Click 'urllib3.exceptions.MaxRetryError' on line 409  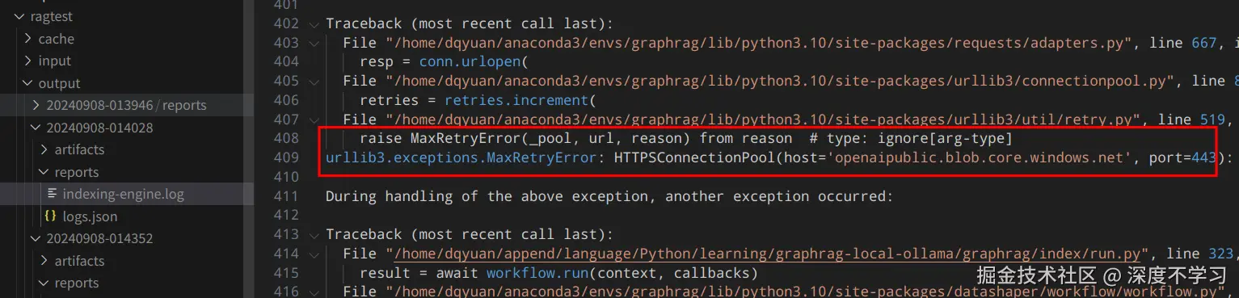462,158
